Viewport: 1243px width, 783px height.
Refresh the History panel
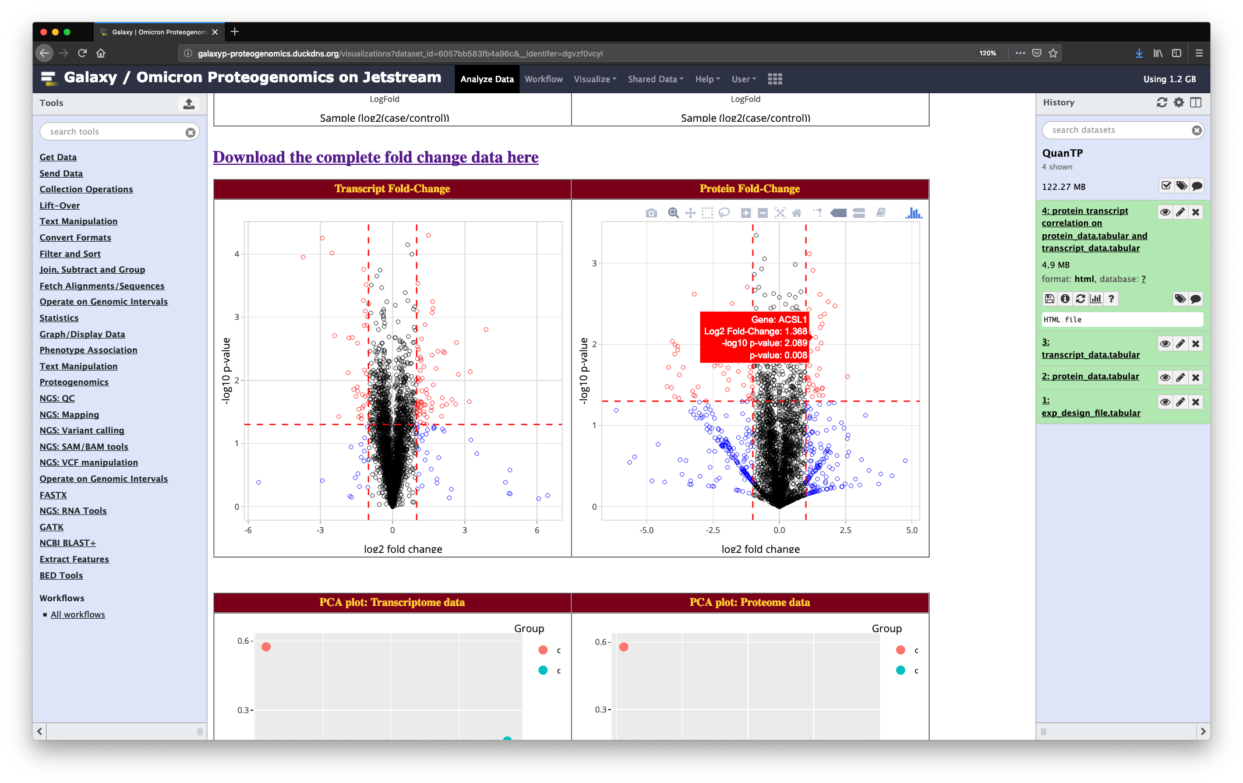click(1161, 103)
